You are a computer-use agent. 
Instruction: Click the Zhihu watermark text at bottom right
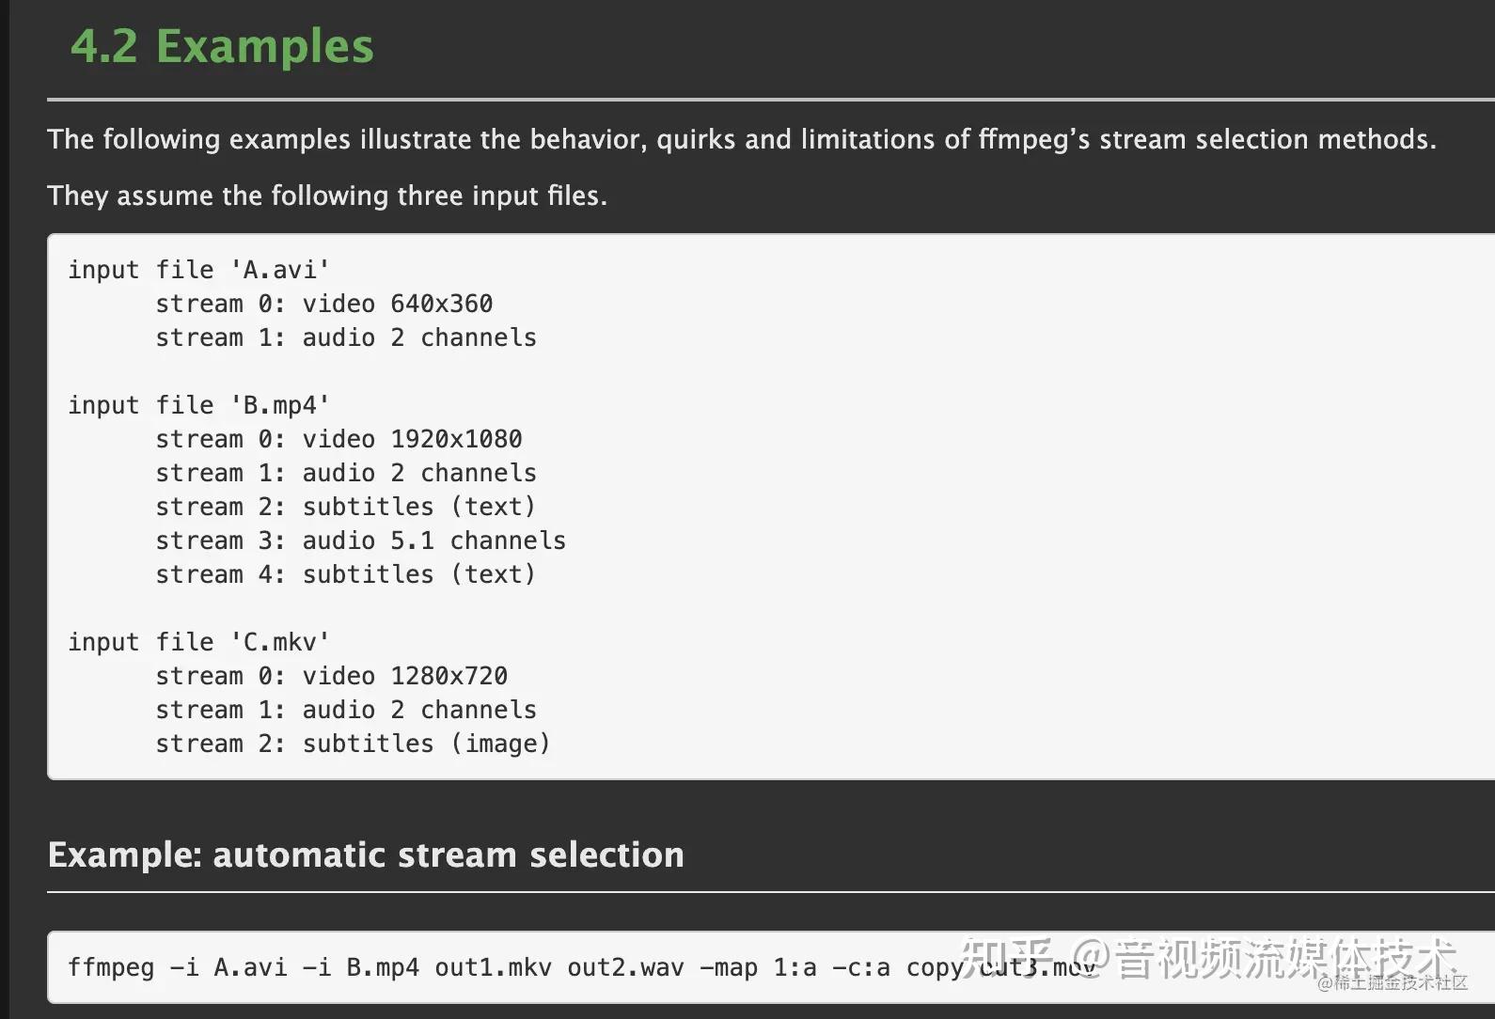1213,959
